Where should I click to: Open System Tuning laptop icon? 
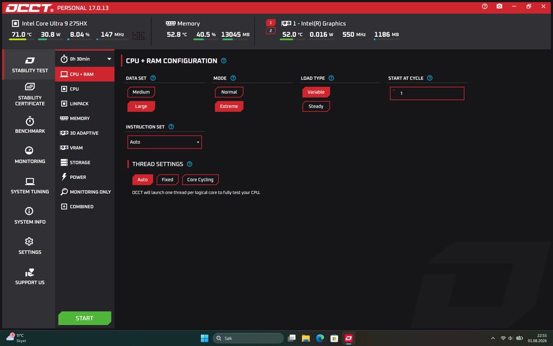(29, 182)
